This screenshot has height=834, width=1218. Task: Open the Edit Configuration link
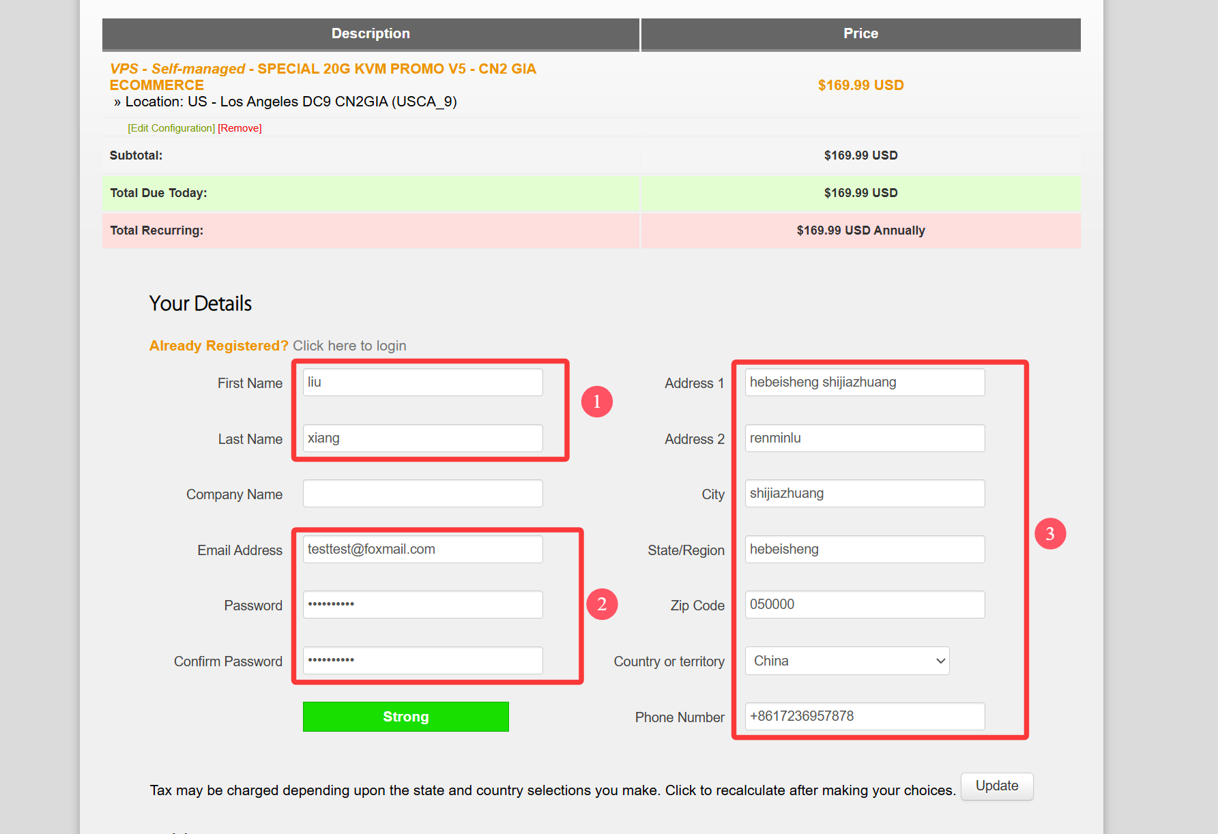pyautogui.click(x=171, y=128)
